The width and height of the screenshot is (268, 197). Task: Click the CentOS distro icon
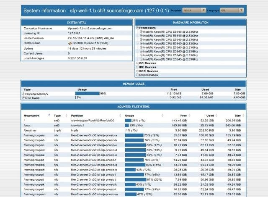70,43
